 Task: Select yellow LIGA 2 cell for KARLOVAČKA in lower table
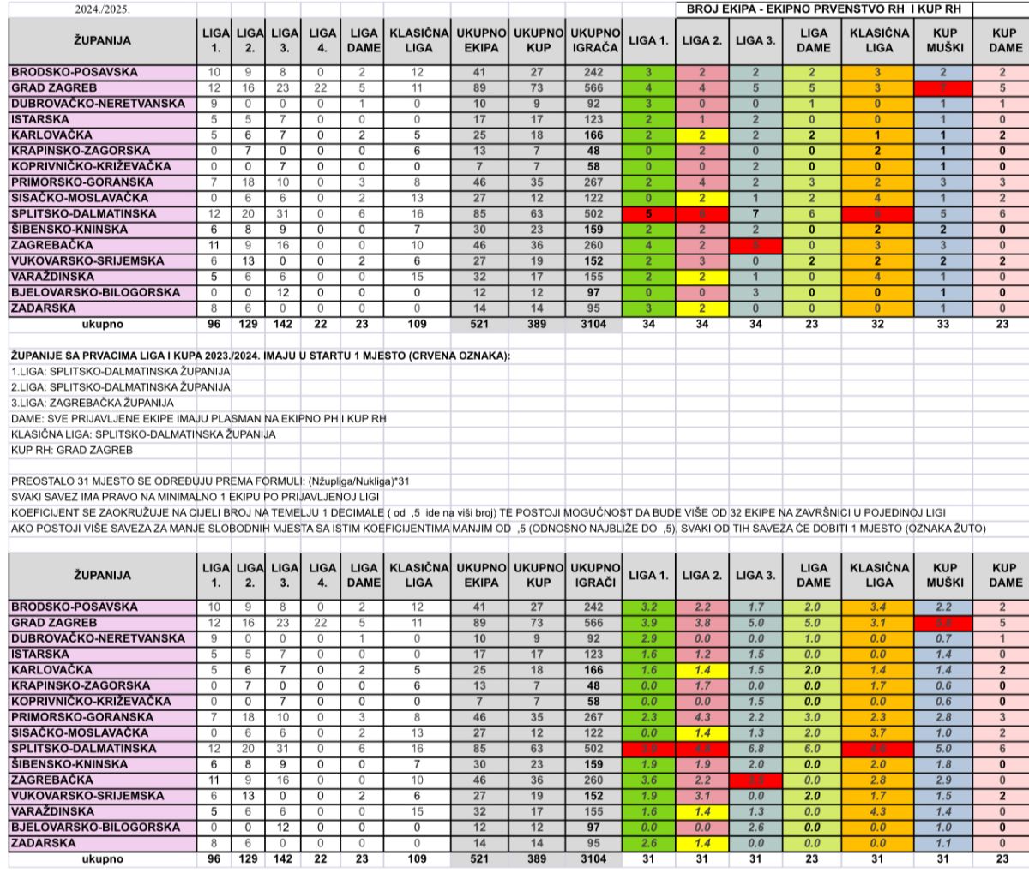coord(701,670)
